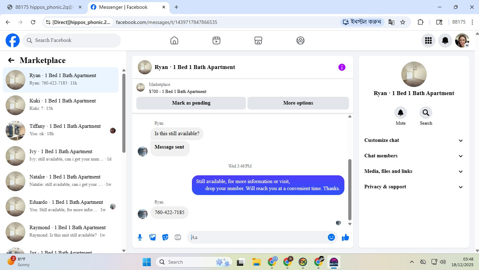Go back using browser back arrow
The height and width of the screenshot is (270, 479).
pos(8,22)
